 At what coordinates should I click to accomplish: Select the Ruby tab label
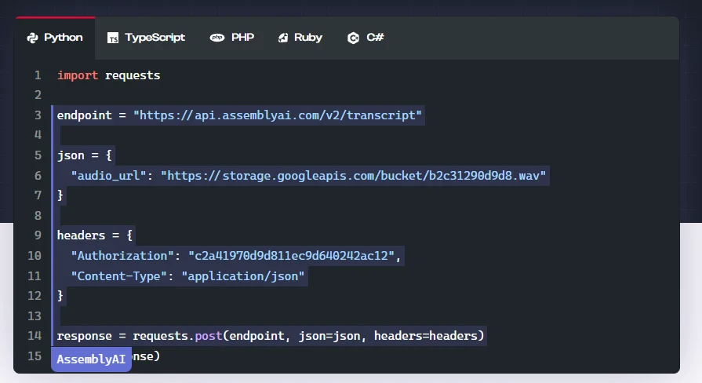[x=308, y=38]
